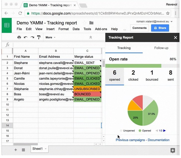The image size is (181, 158).
Task: Click horizontal scroll left arrow button
Action: coord(96,144)
